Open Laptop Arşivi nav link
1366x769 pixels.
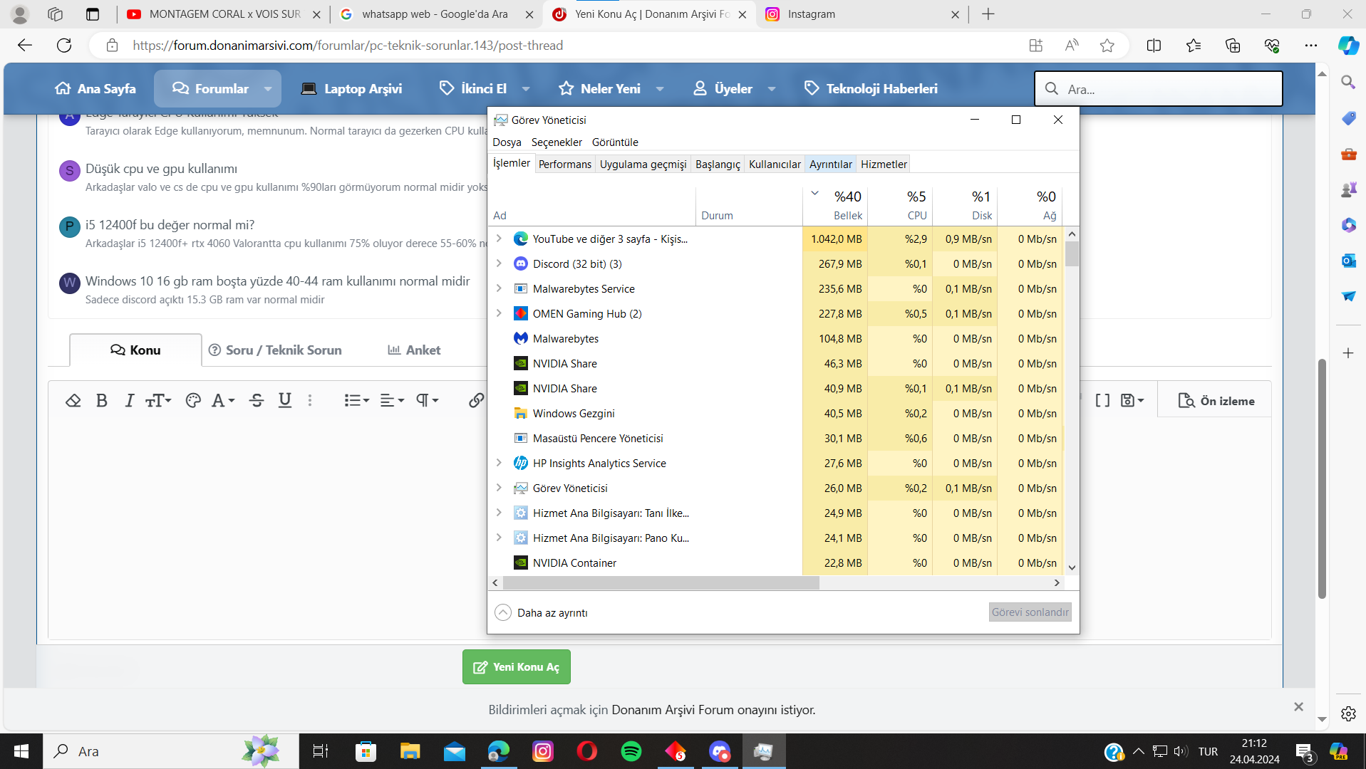(351, 88)
